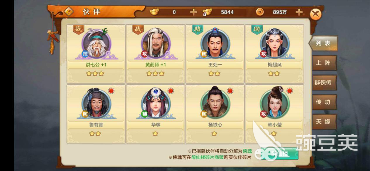Click the gold ingot currency icon
The width and height of the screenshot is (370, 171).
tap(154, 12)
